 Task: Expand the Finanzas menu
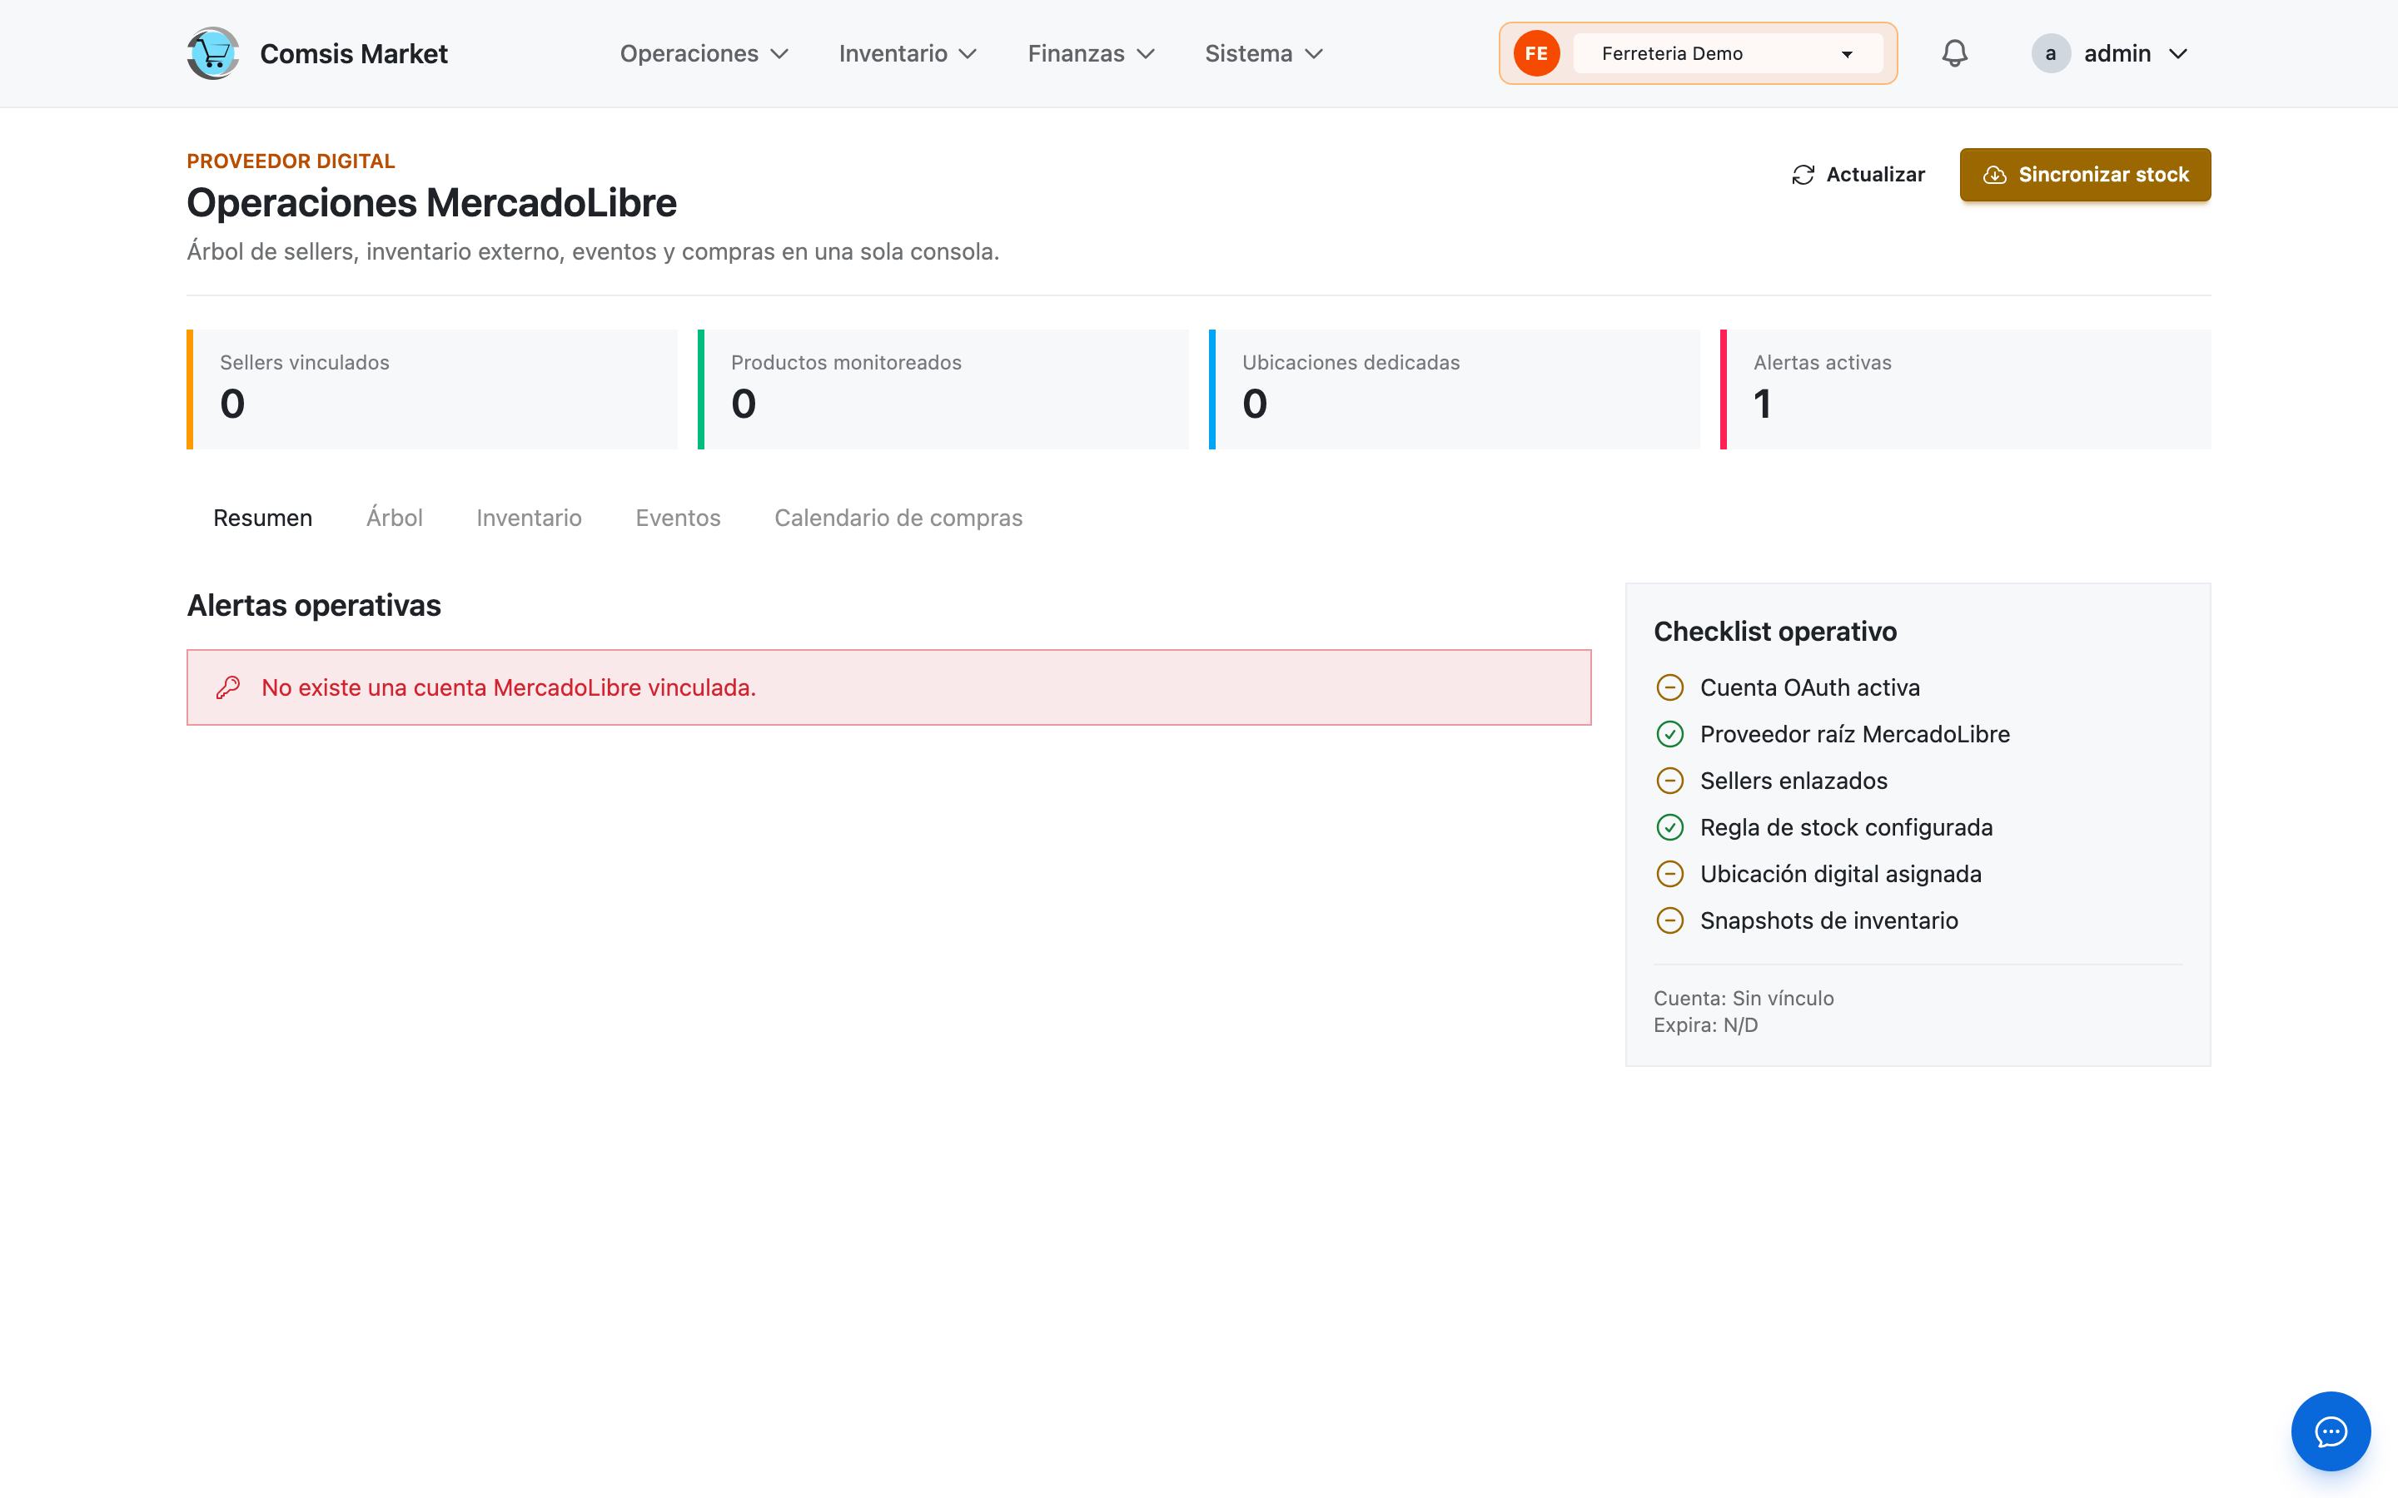click(1091, 53)
